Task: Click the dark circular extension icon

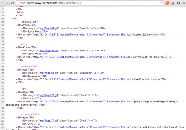Action: (178, 2)
